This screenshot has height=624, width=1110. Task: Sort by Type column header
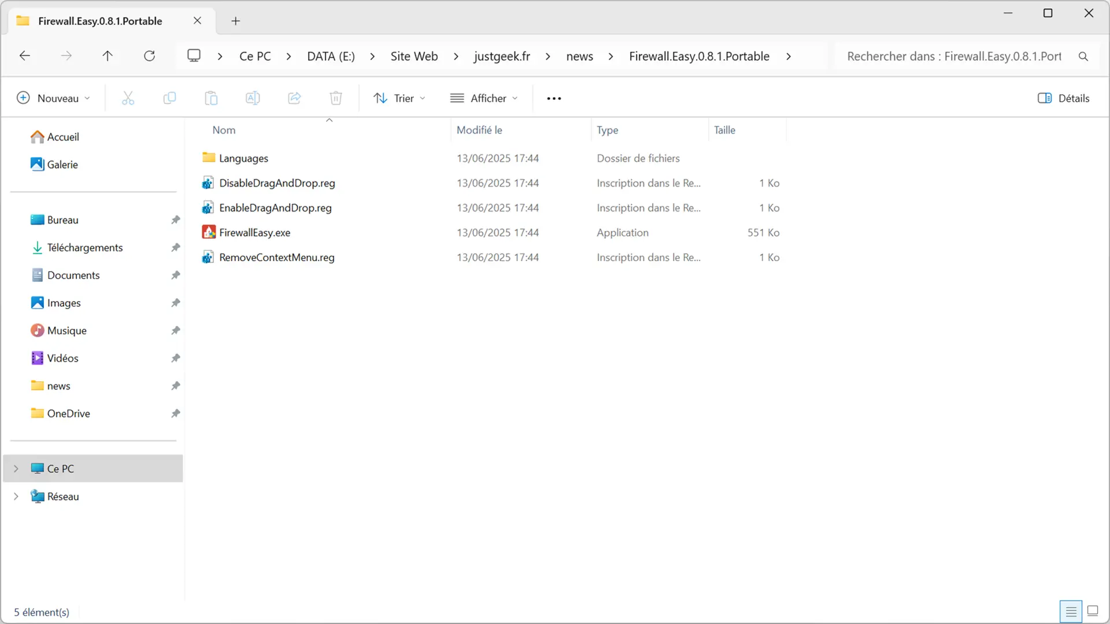(607, 130)
